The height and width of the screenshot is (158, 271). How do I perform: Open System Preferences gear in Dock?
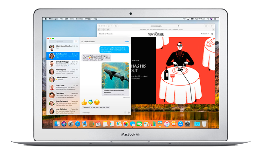[187, 124]
